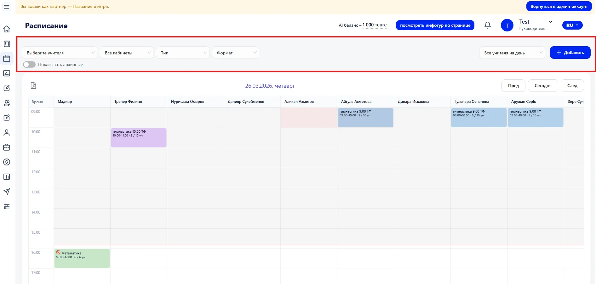Click the date link 26.03.2026, четверг
This screenshot has height=284, width=596.
[x=270, y=86]
